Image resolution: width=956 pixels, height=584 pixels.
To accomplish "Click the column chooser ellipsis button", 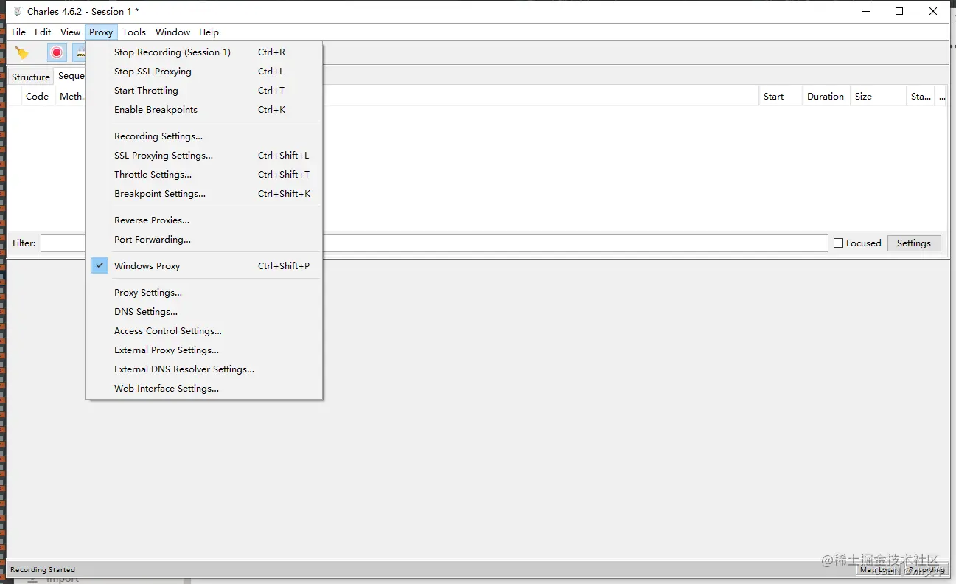I will (942, 97).
